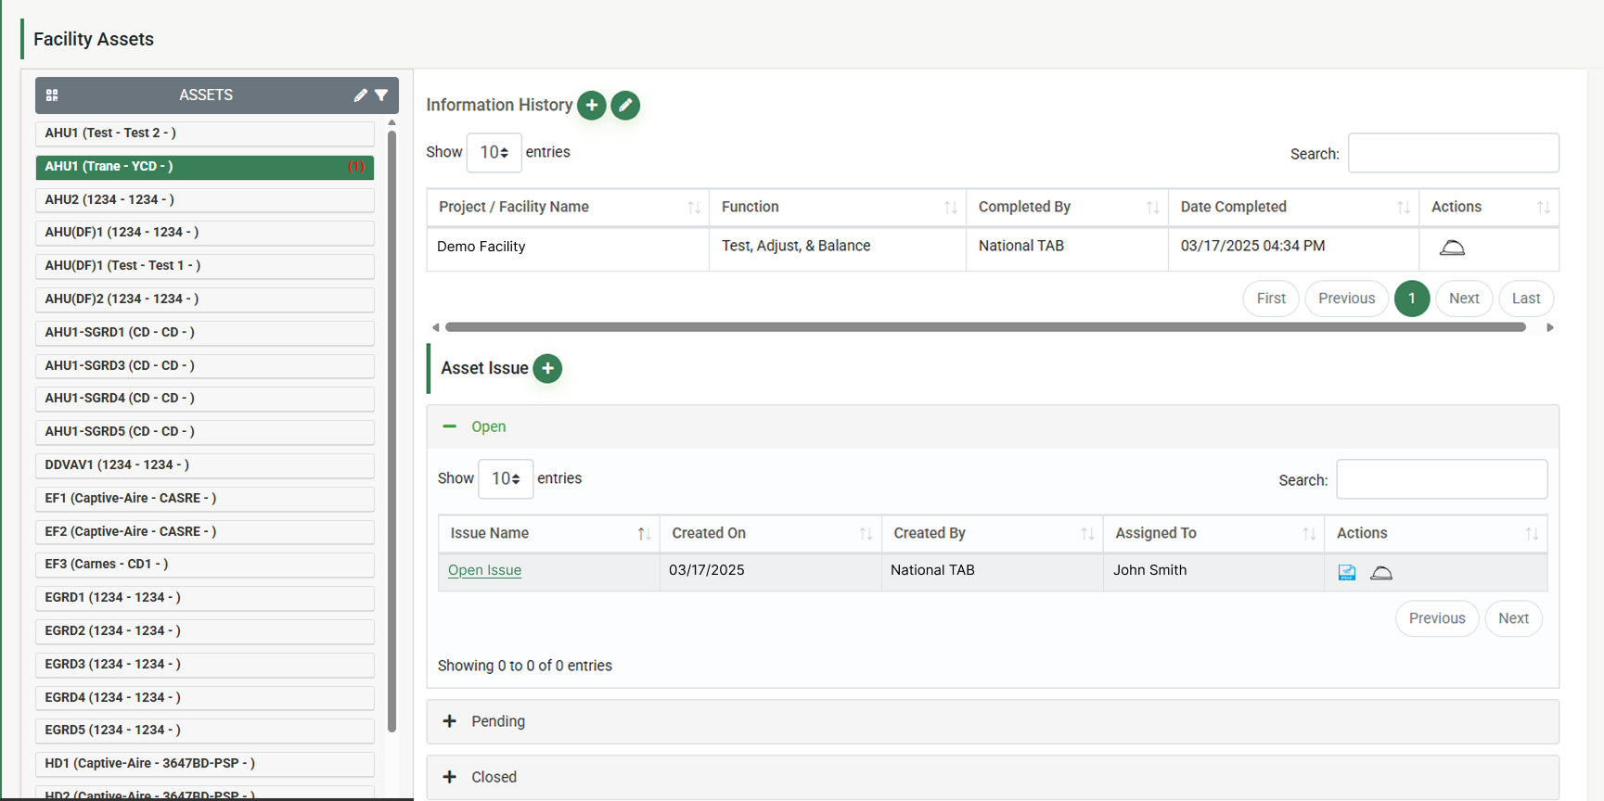
Task: Select asset DDVAV1 (1234 - 1234 - )
Action: 205,465
